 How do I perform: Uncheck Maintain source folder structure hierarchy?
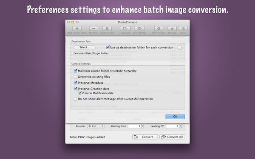click(76, 70)
